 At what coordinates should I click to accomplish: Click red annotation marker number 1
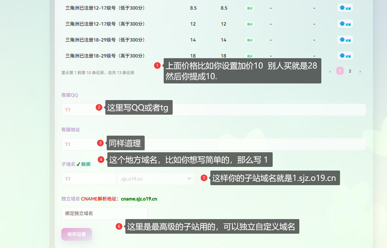point(157,65)
